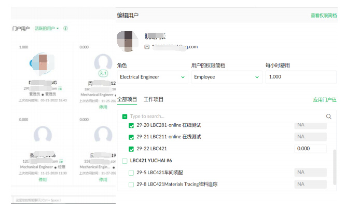Check 29-8 LBC421Materials Tracing物料追踪 project
The image size is (345, 210).
131,185
